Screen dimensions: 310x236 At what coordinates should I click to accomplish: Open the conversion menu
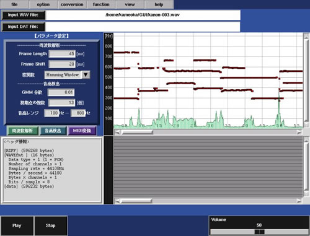72,4
